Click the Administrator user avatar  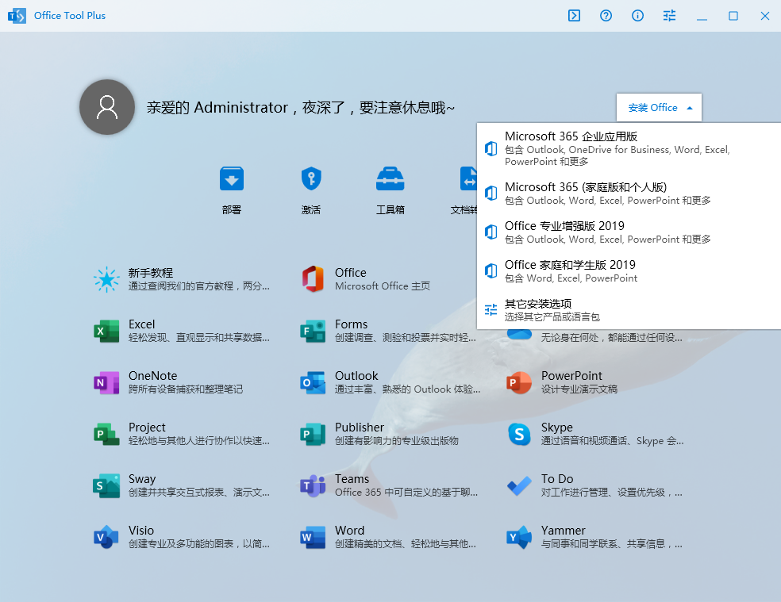[x=106, y=107]
